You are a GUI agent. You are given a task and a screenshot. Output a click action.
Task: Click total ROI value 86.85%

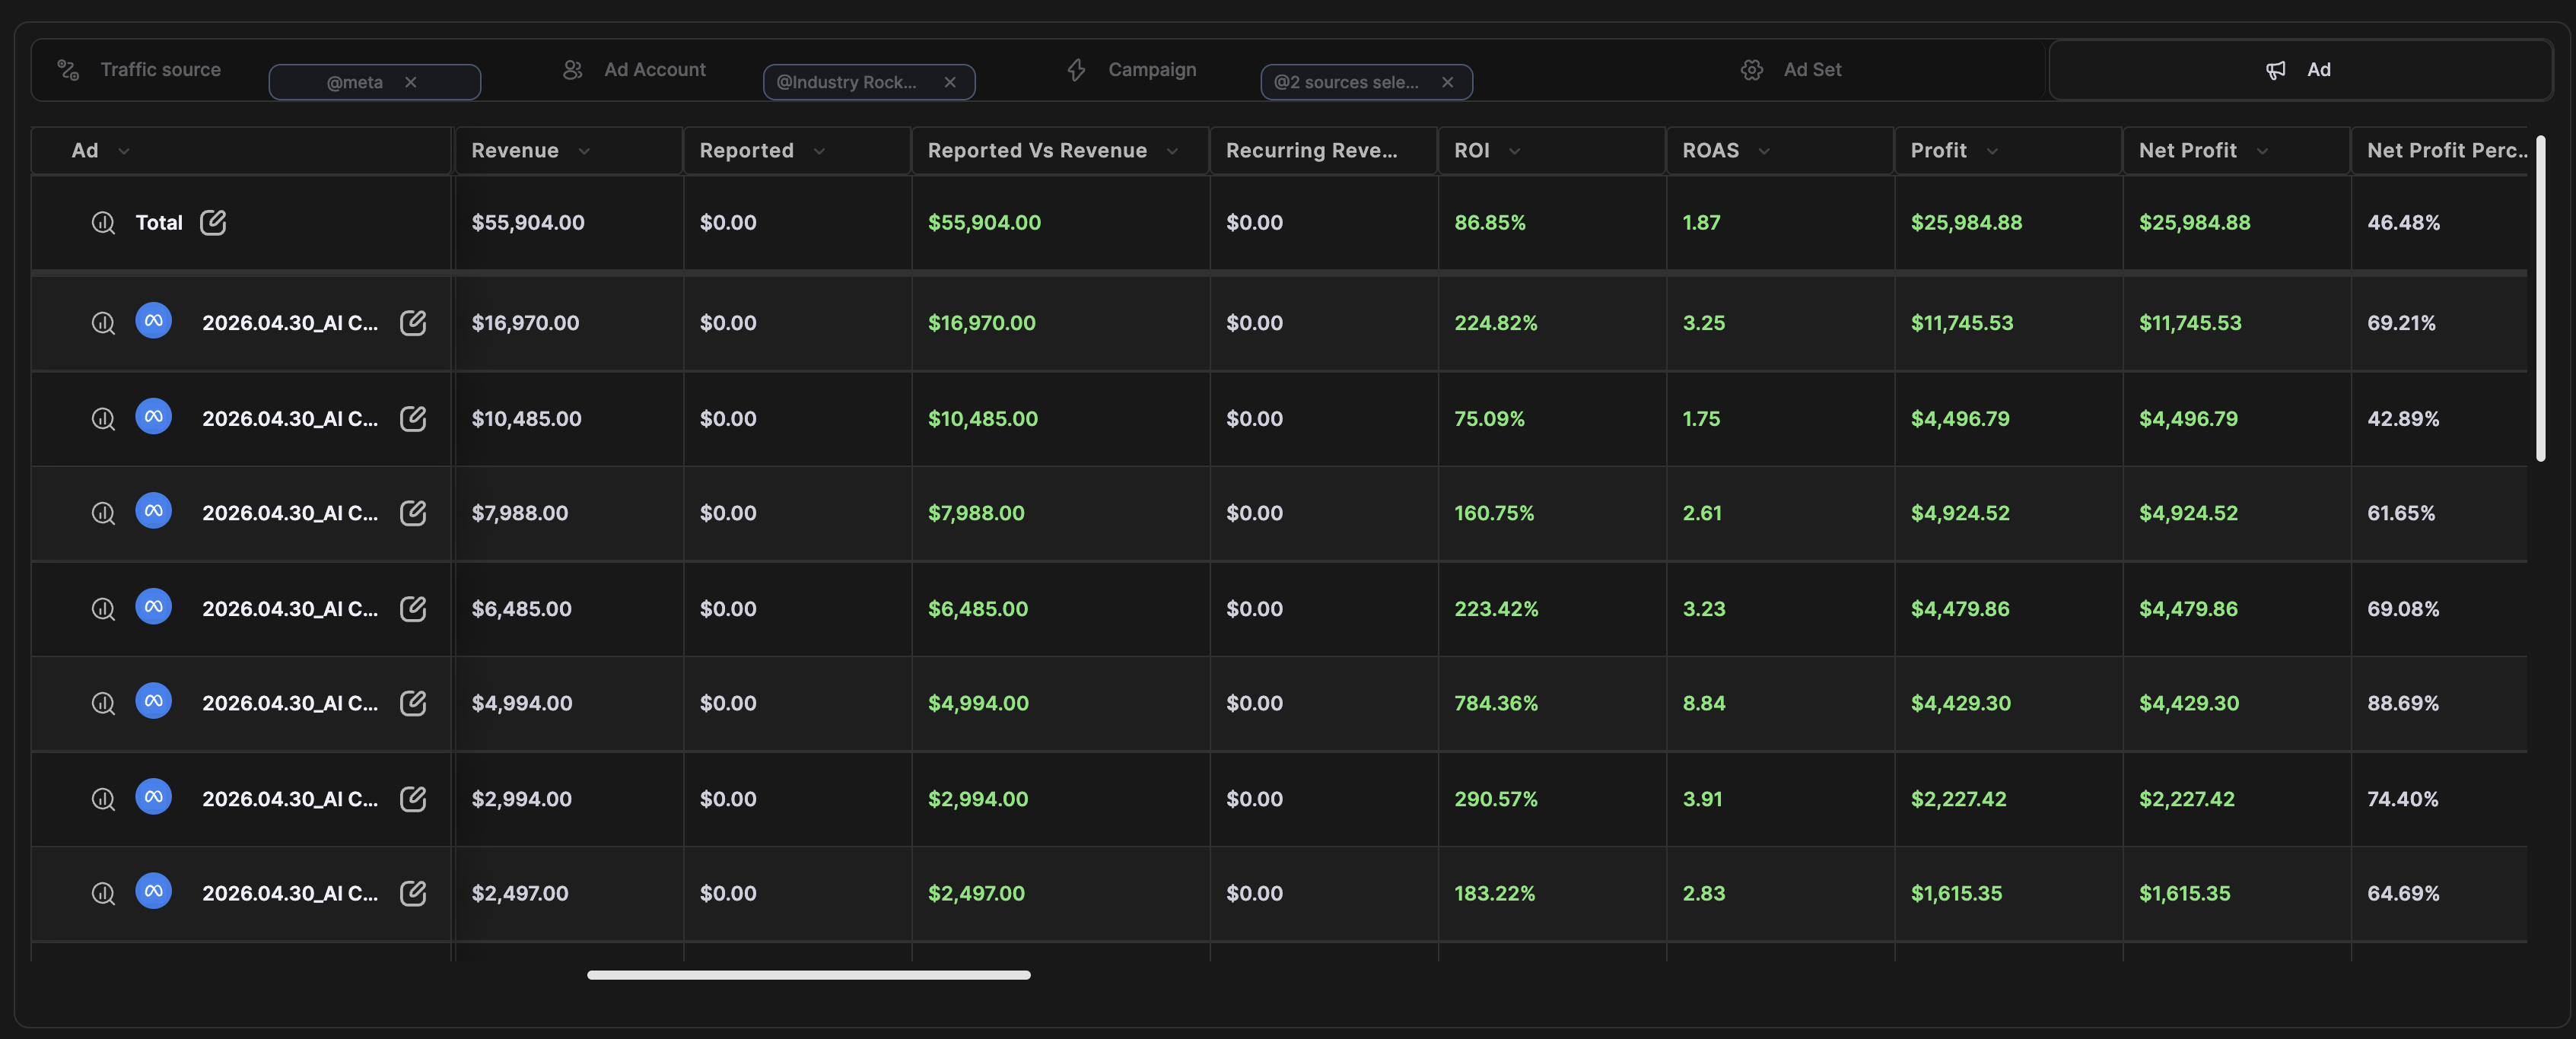(1490, 223)
